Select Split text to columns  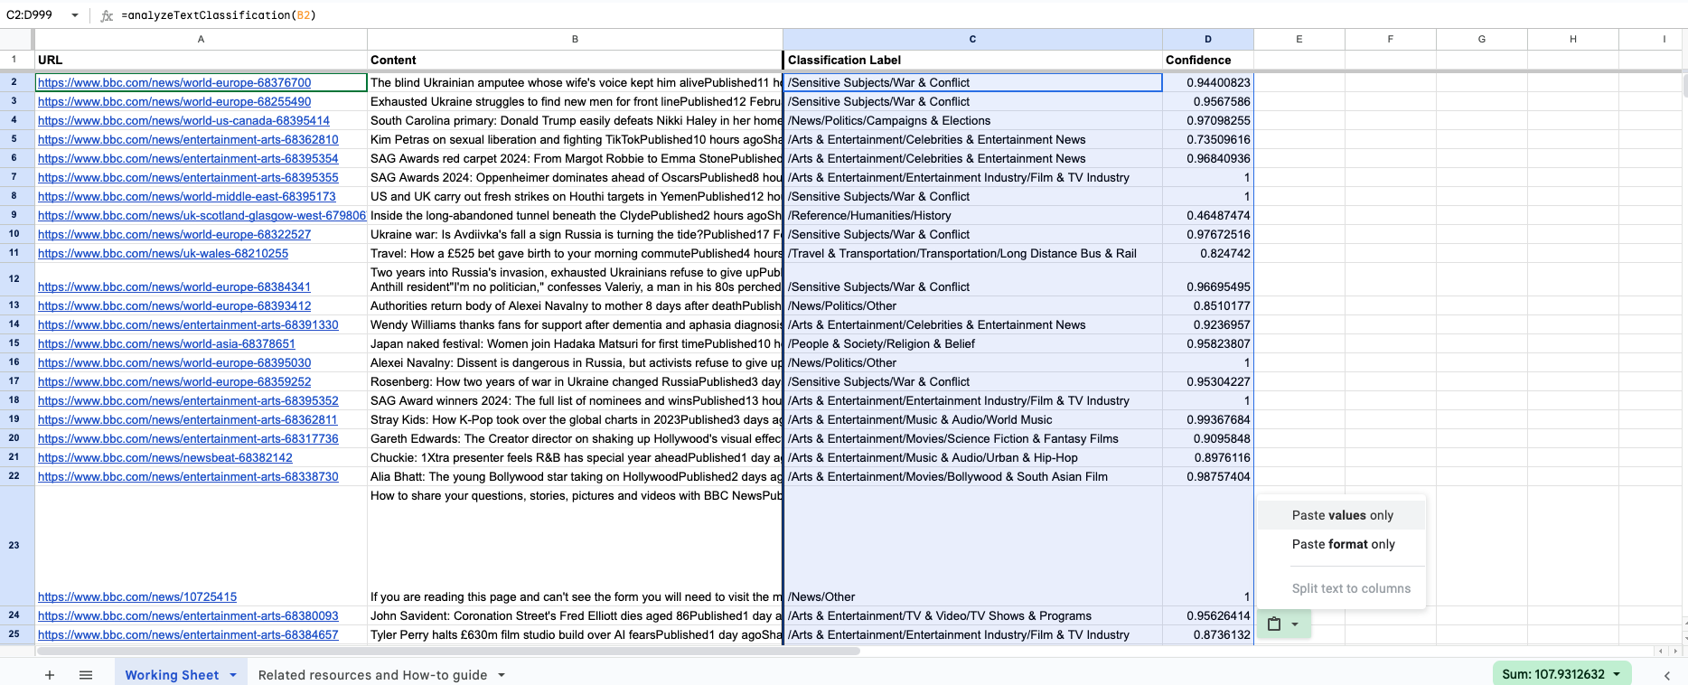click(1342, 588)
